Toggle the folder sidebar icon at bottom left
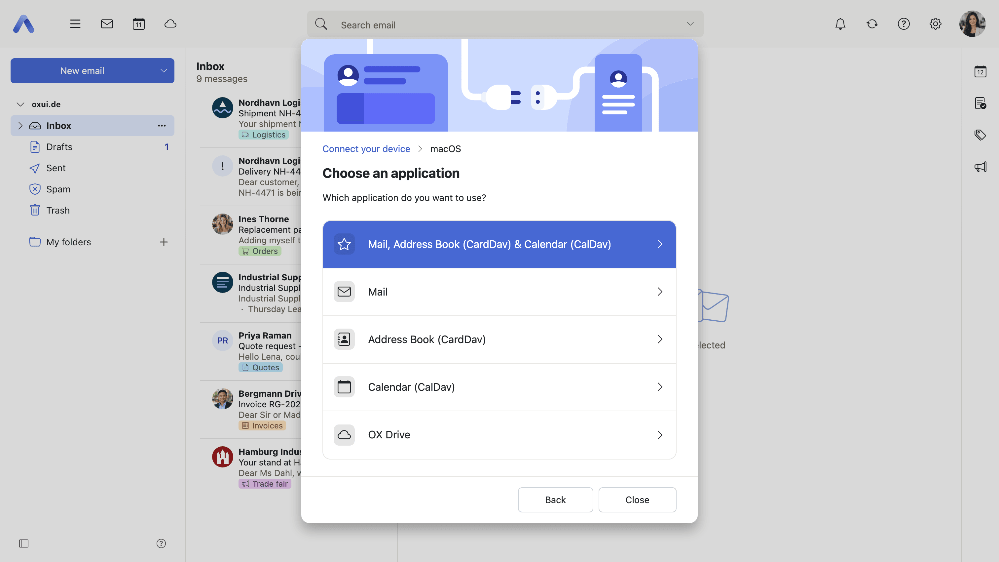Screen dimensions: 999x562 24,543
